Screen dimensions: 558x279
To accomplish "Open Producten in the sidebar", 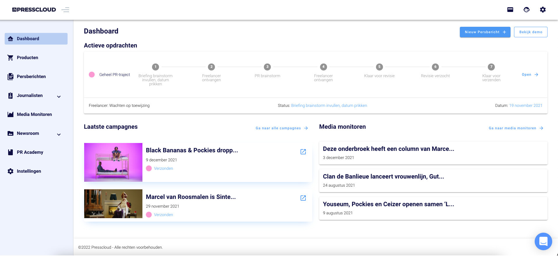I will click(x=27, y=58).
